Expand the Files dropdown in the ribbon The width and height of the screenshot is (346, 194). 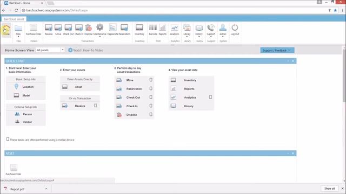18,36
